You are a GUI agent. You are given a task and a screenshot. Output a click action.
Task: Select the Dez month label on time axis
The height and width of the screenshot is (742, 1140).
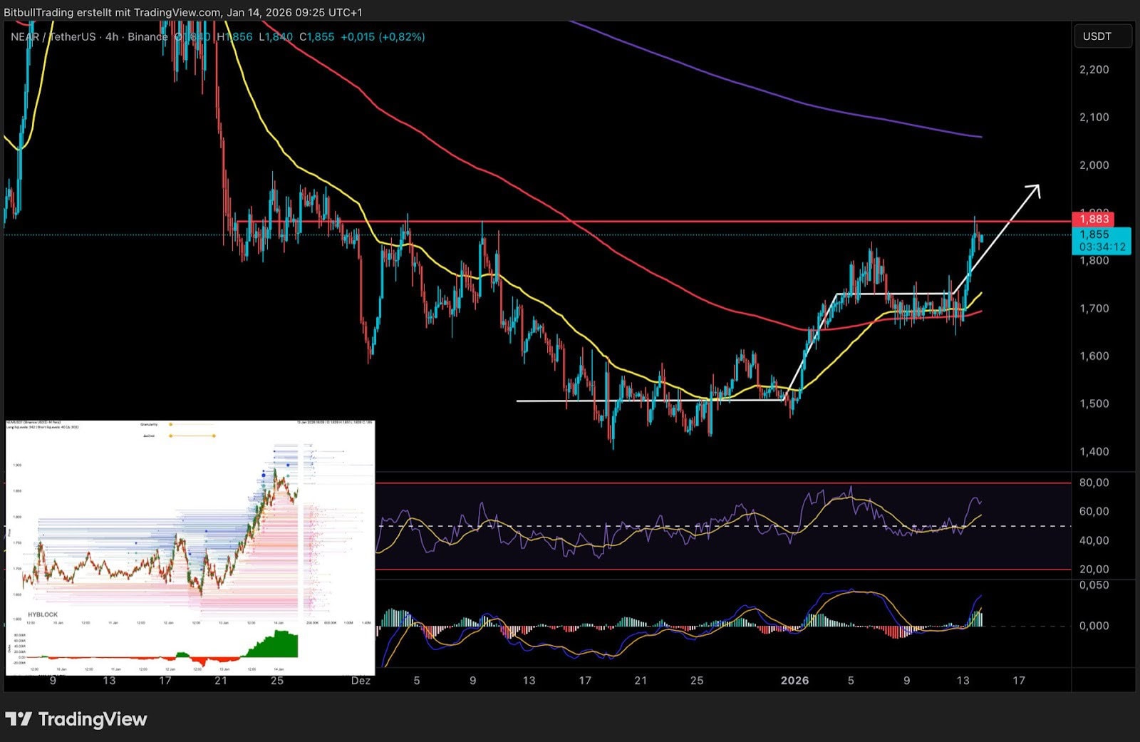361,681
